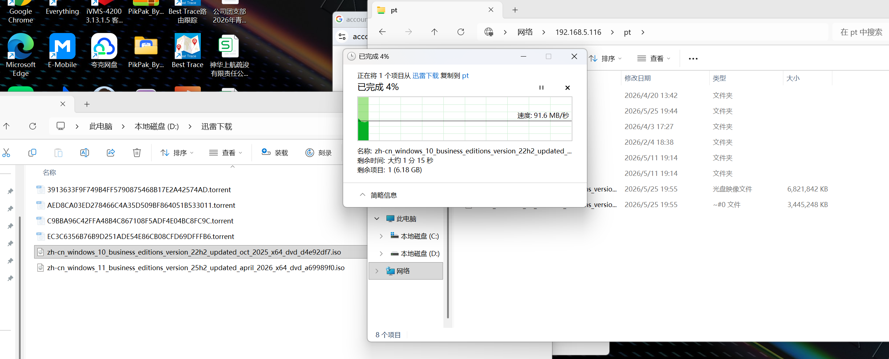889x359 pixels.
Task: Open the 查看 dropdown in 迅雷下载 window
Action: pos(226,153)
